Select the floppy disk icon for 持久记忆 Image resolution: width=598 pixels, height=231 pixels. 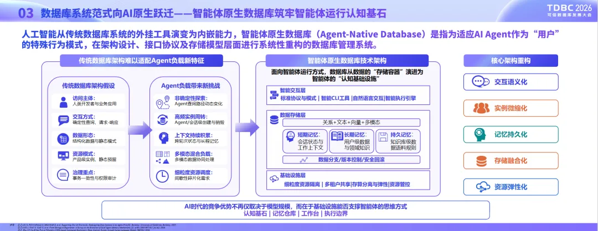point(383,135)
